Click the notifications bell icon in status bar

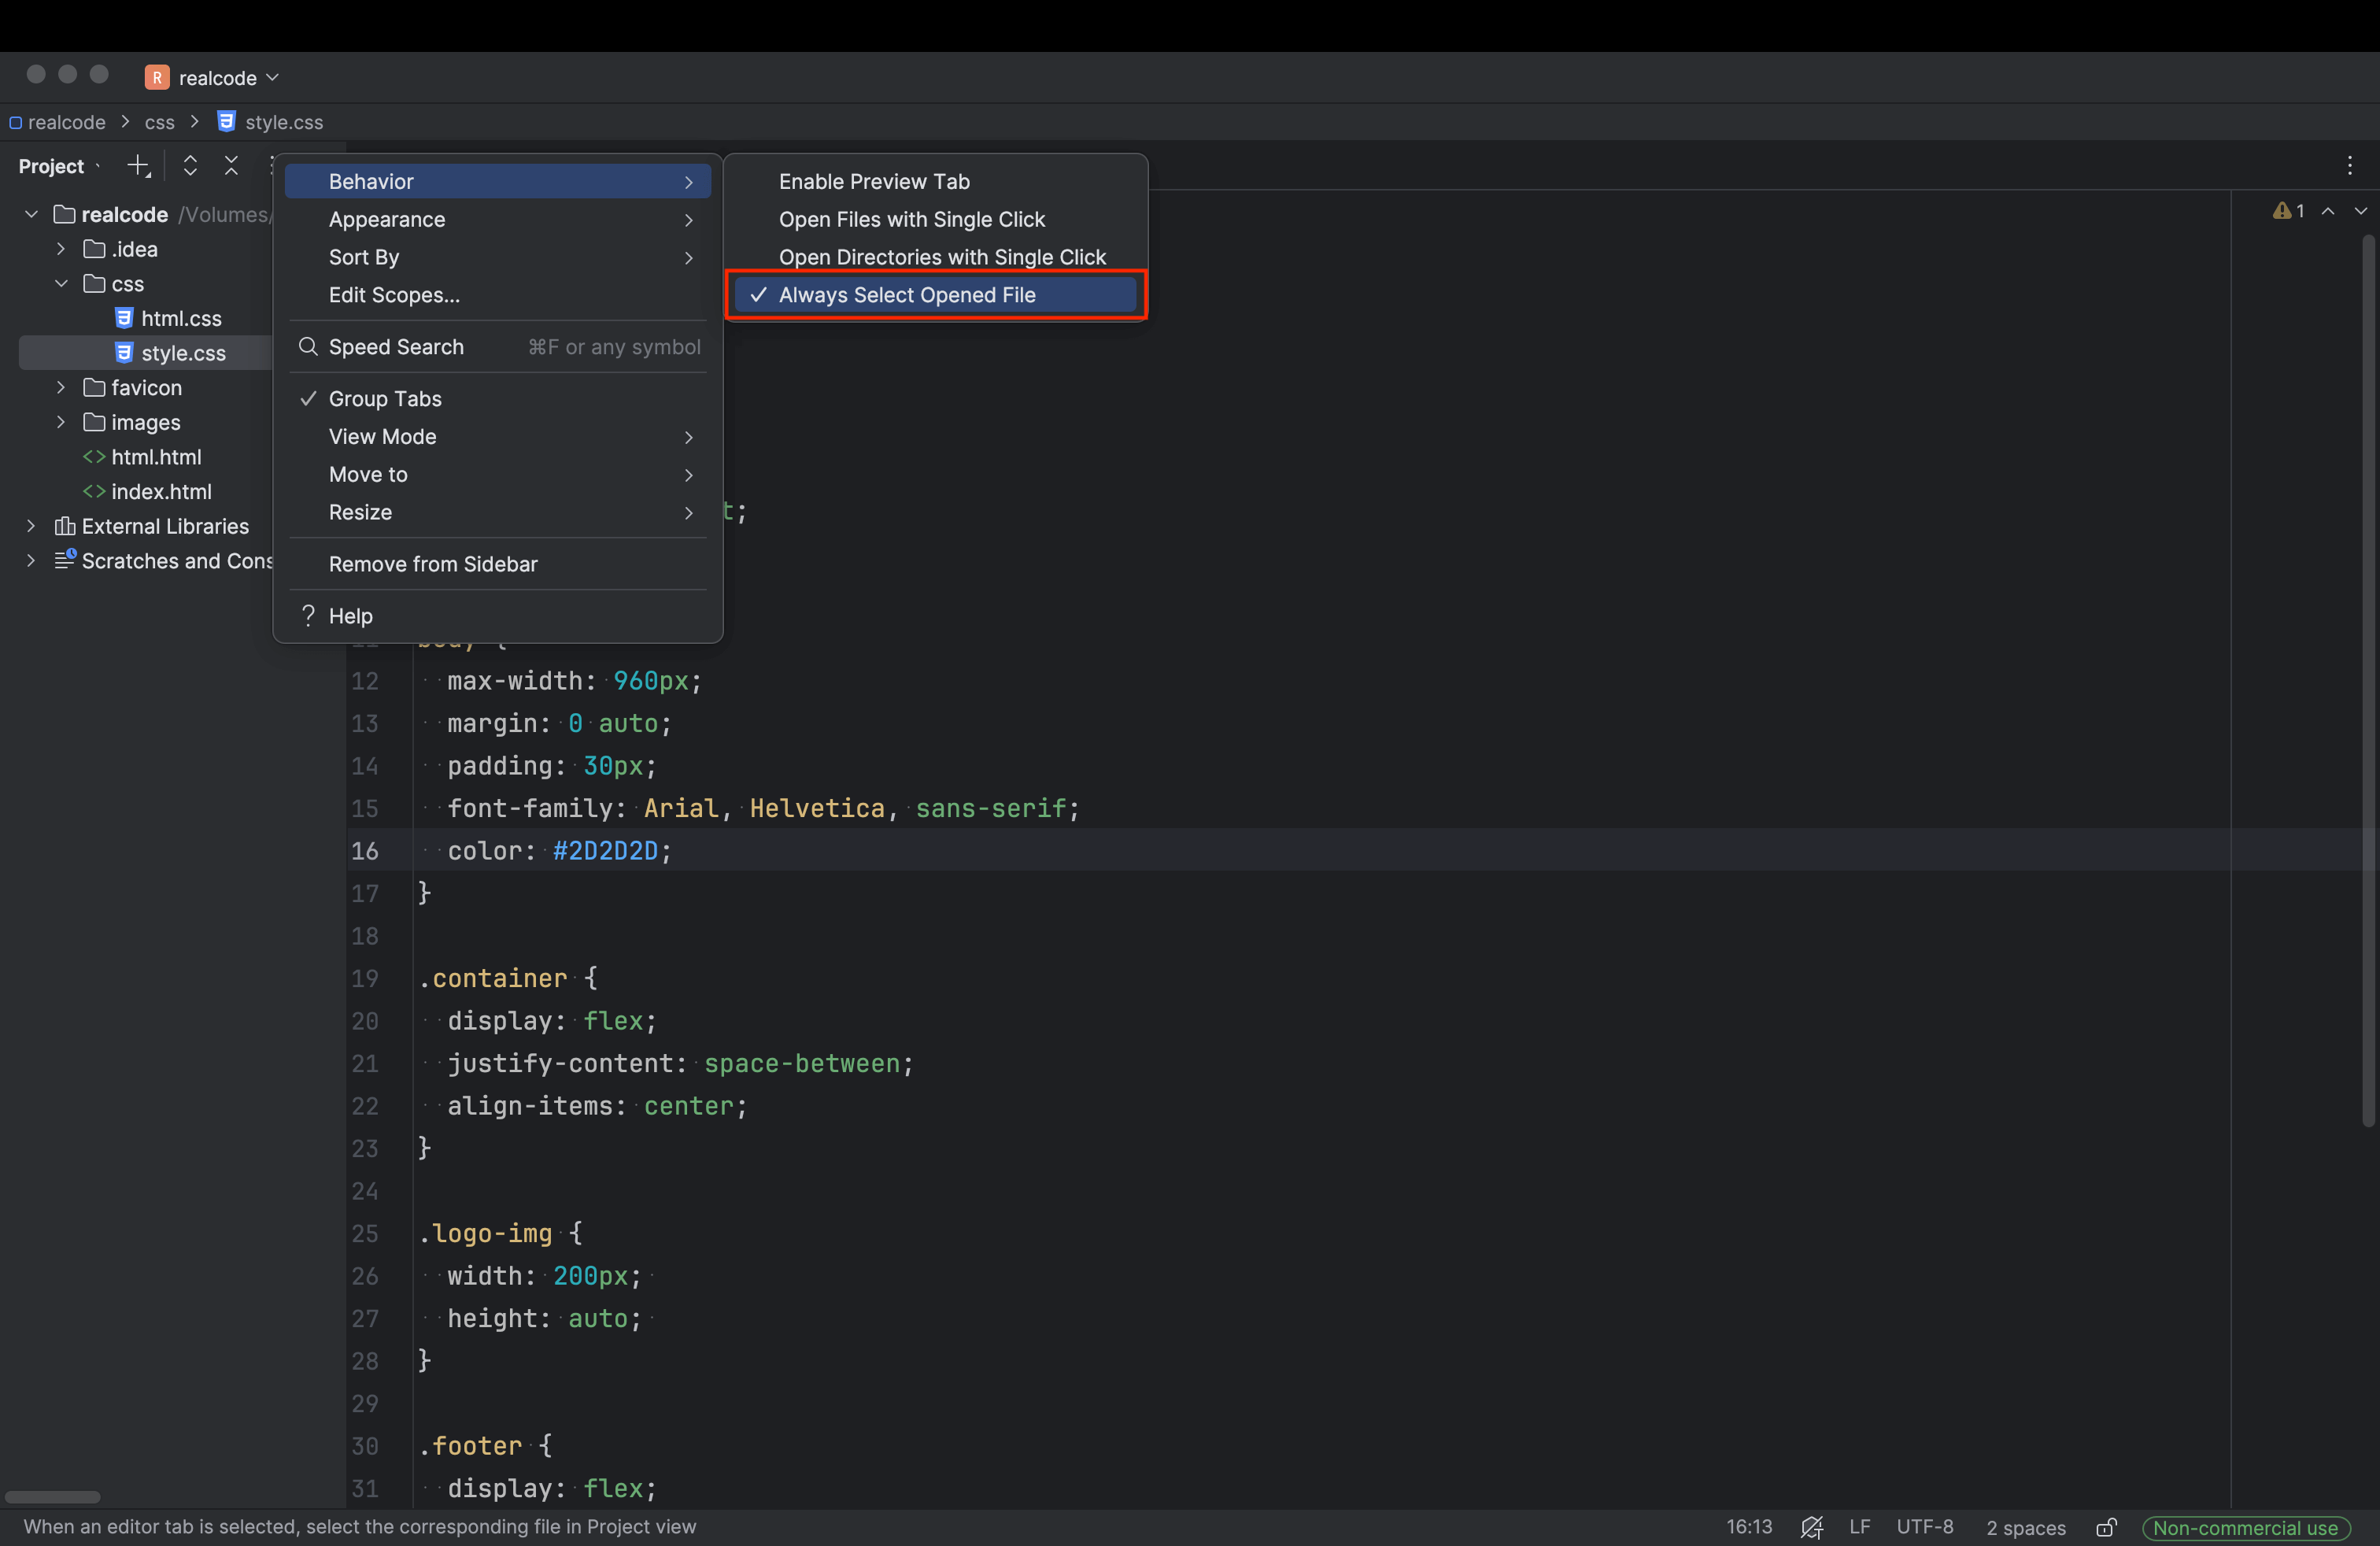click(1811, 1527)
